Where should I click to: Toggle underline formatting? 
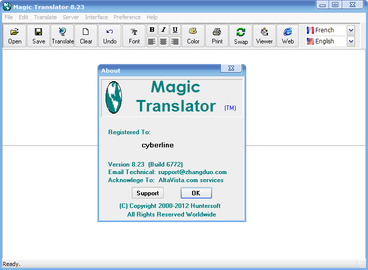click(175, 30)
